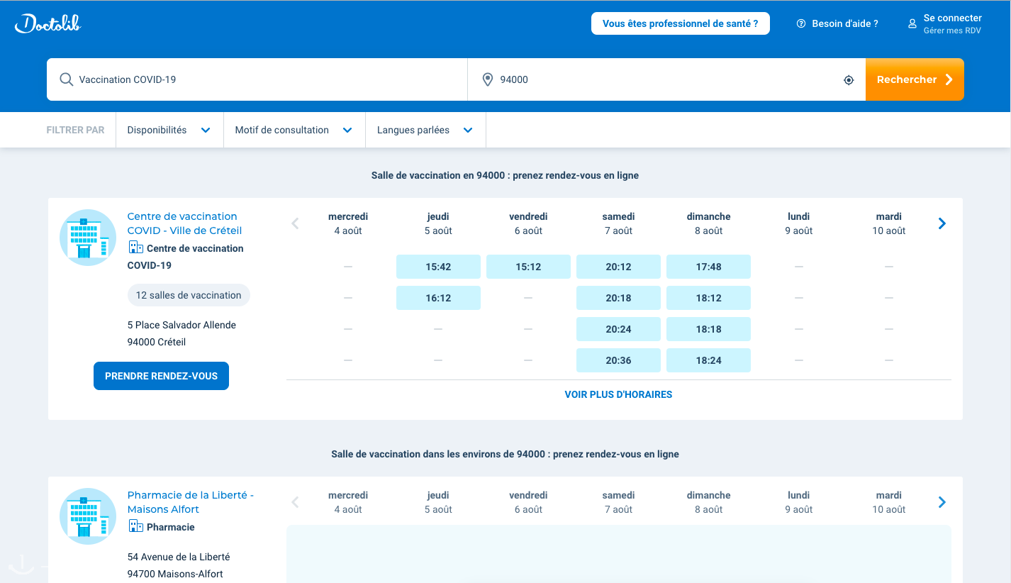Image resolution: width=1011 pixels, height=583 pixels.
Task: Select Sunday 18:12 slot
Action: (708, 298)
